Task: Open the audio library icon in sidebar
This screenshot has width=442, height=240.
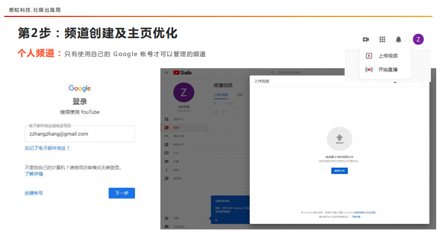Action: point(167,178)
